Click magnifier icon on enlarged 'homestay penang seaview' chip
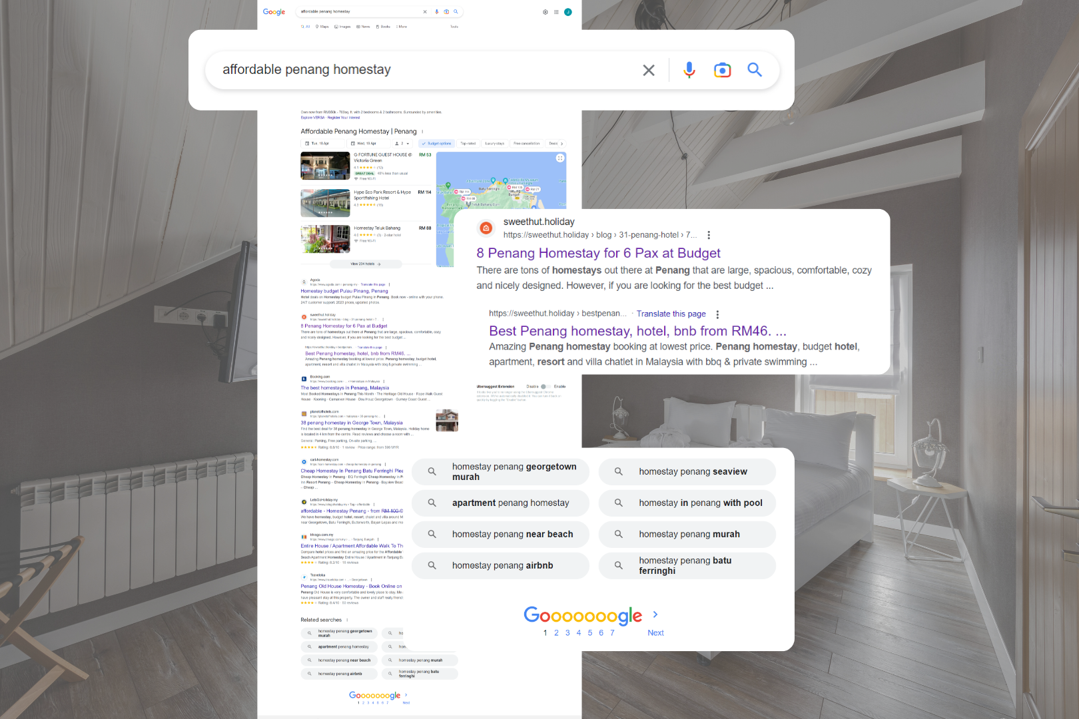 (x=619, y=471)
